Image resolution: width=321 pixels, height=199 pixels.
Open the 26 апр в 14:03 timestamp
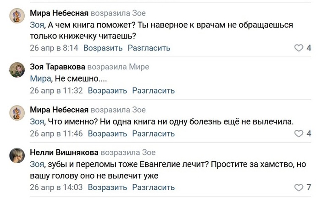pos(56,188)
